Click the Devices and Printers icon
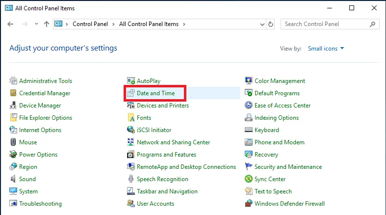Screen dimensions: 386x215 click(x=131, y=105)
